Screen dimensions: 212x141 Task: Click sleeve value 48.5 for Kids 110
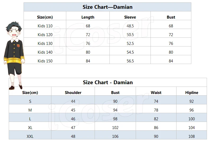click(130, 26)
